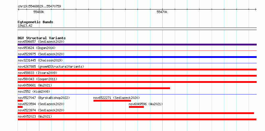
Task: Click the chr19:55468829..55470759 coordinate label
Action: pos(39,7)
